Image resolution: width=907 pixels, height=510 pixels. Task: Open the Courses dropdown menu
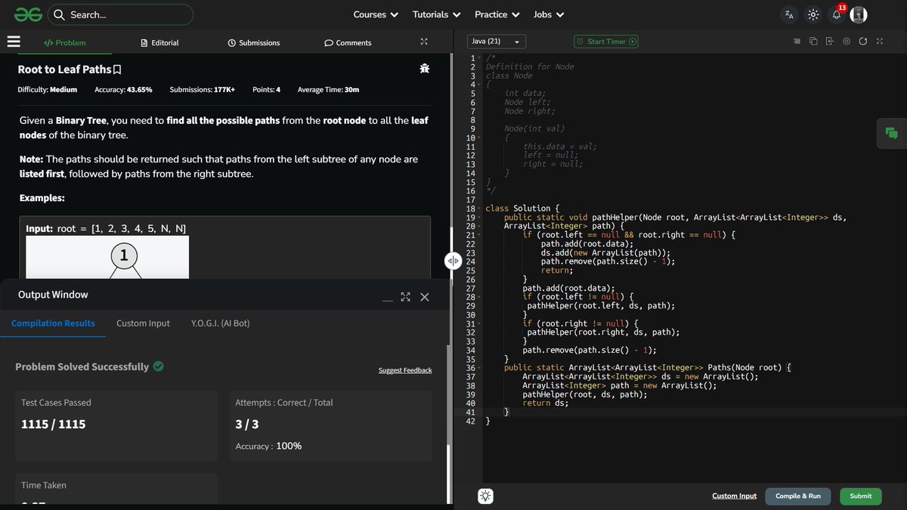point(376,14)
